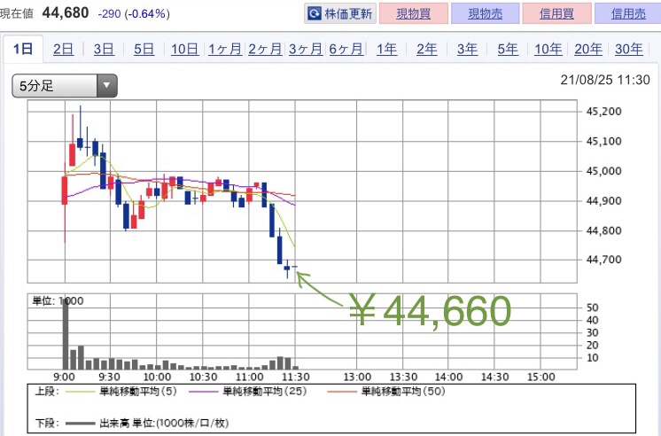Screen dimensions: 661x436
Task: Show the 6ヶ月 chart range
Action: tap(346, 50)
